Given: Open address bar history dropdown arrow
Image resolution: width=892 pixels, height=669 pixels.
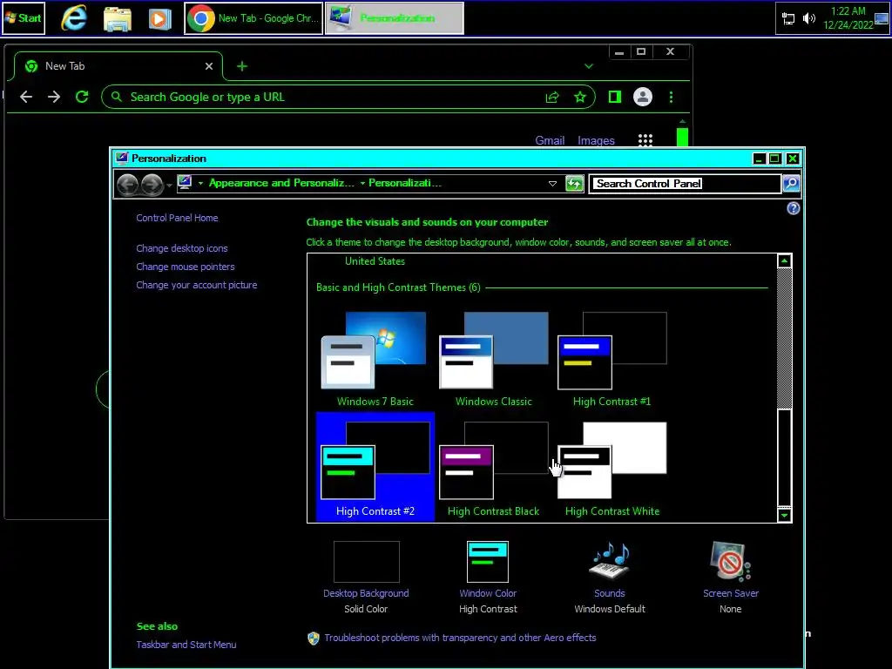Looking at the screenshot, I should point(551,183).
